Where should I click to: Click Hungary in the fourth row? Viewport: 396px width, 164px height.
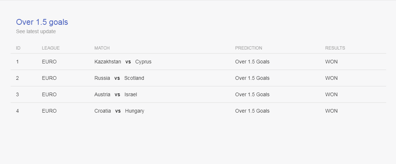(135, 111)
